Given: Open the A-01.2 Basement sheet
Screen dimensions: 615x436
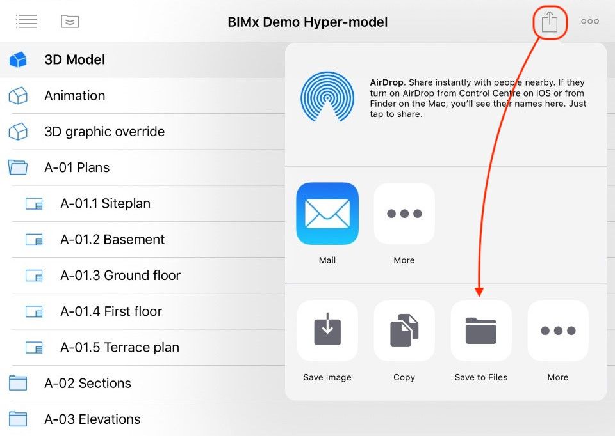Looking at the screenshot, I should pyautogui.click(x=143, y=240).
